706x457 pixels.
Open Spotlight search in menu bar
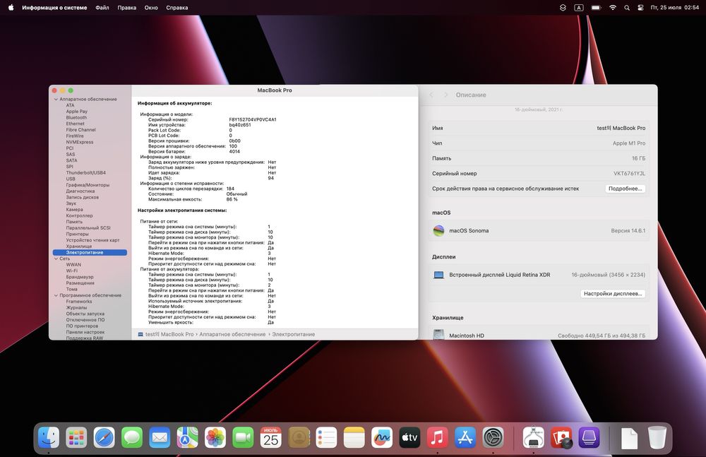[627, 8]
